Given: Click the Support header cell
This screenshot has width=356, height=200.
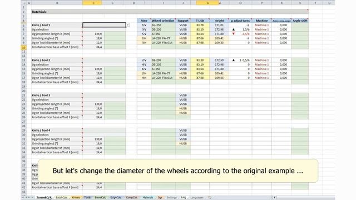Looking at the screenshot, I should (183, 21).
